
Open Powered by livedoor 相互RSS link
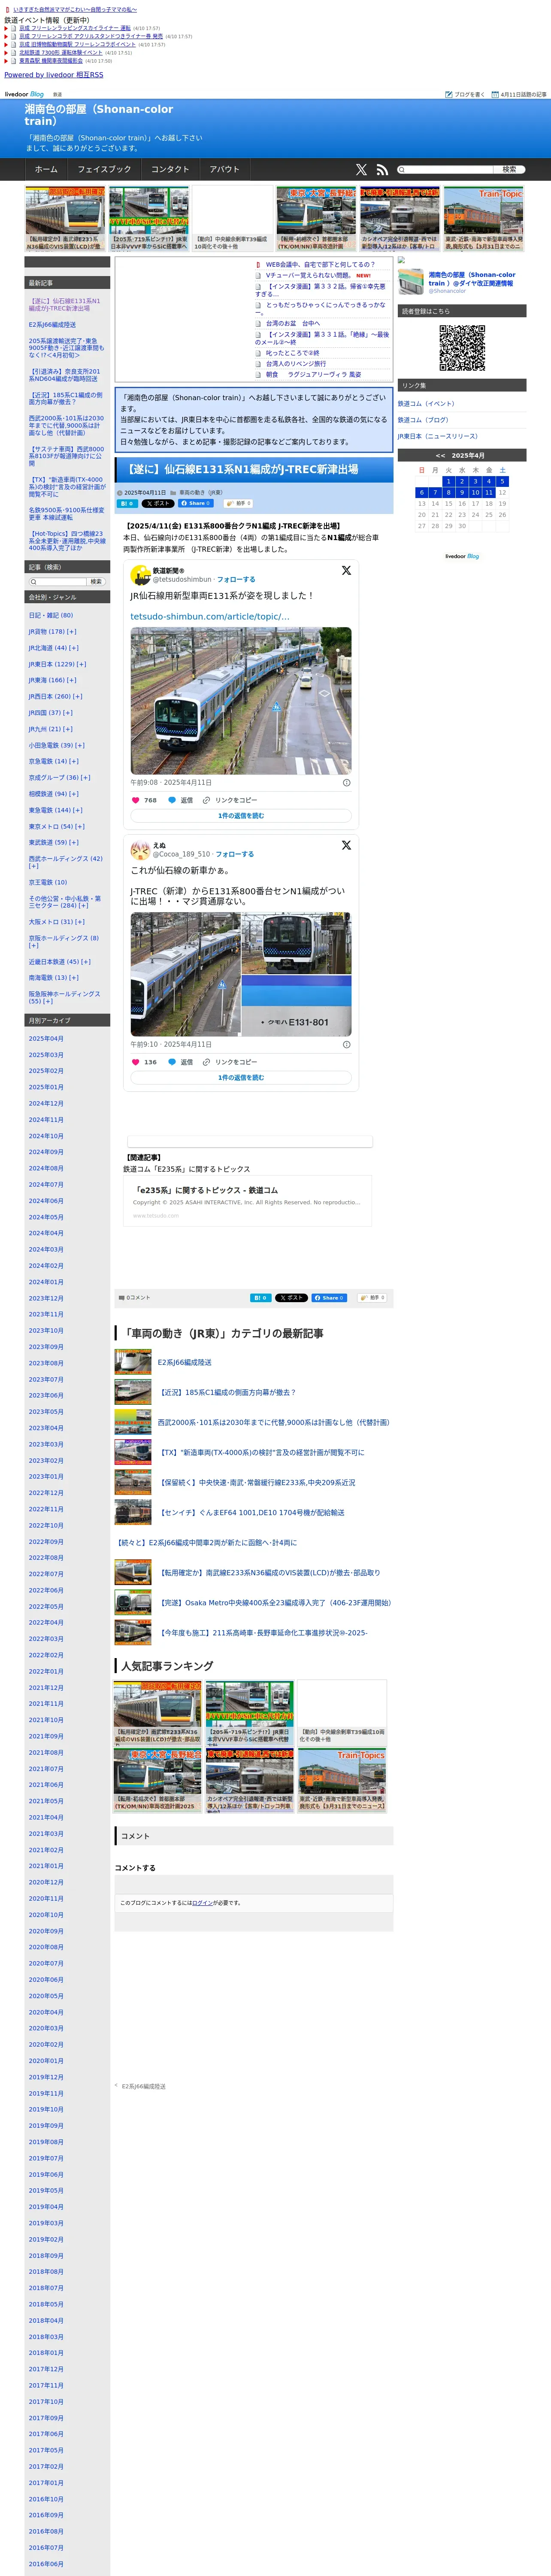coord(54,75)
